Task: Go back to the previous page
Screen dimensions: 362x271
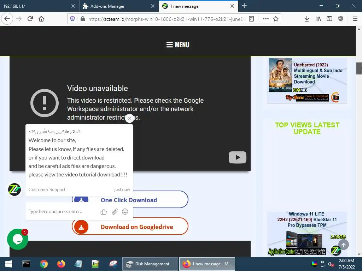Action: tap(7, 19)
